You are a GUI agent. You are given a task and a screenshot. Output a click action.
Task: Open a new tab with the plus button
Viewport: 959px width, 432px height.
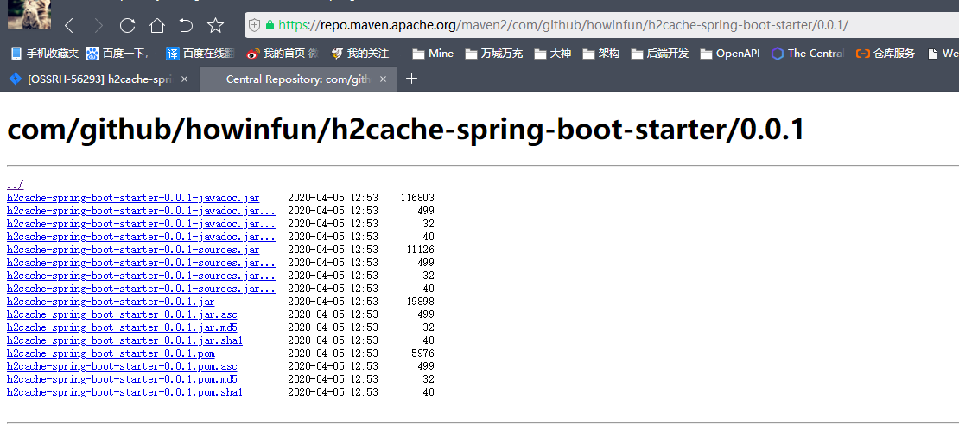coord(411,79)
